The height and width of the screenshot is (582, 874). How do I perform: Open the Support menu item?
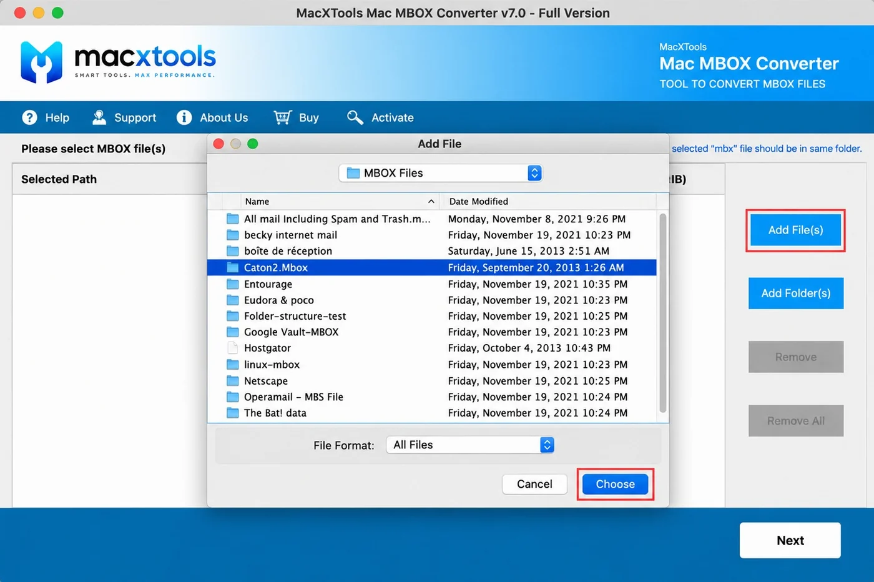click(124, 117)
